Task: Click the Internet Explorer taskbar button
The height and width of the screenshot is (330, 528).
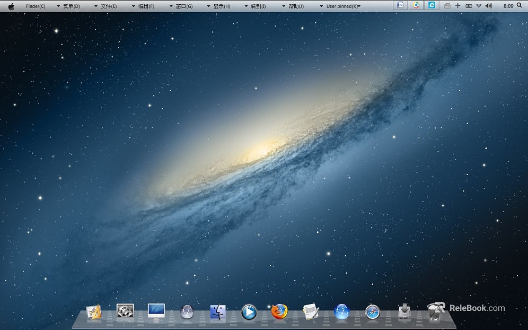Action: [432, 5]
